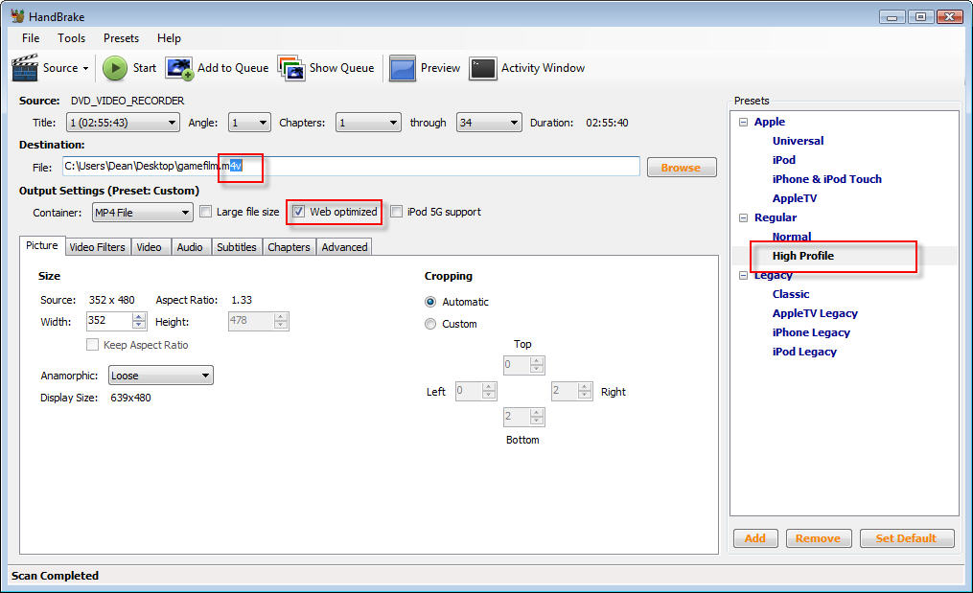Collapse the Apple presets group
973x593 pixels.
[x=743, y=122]
